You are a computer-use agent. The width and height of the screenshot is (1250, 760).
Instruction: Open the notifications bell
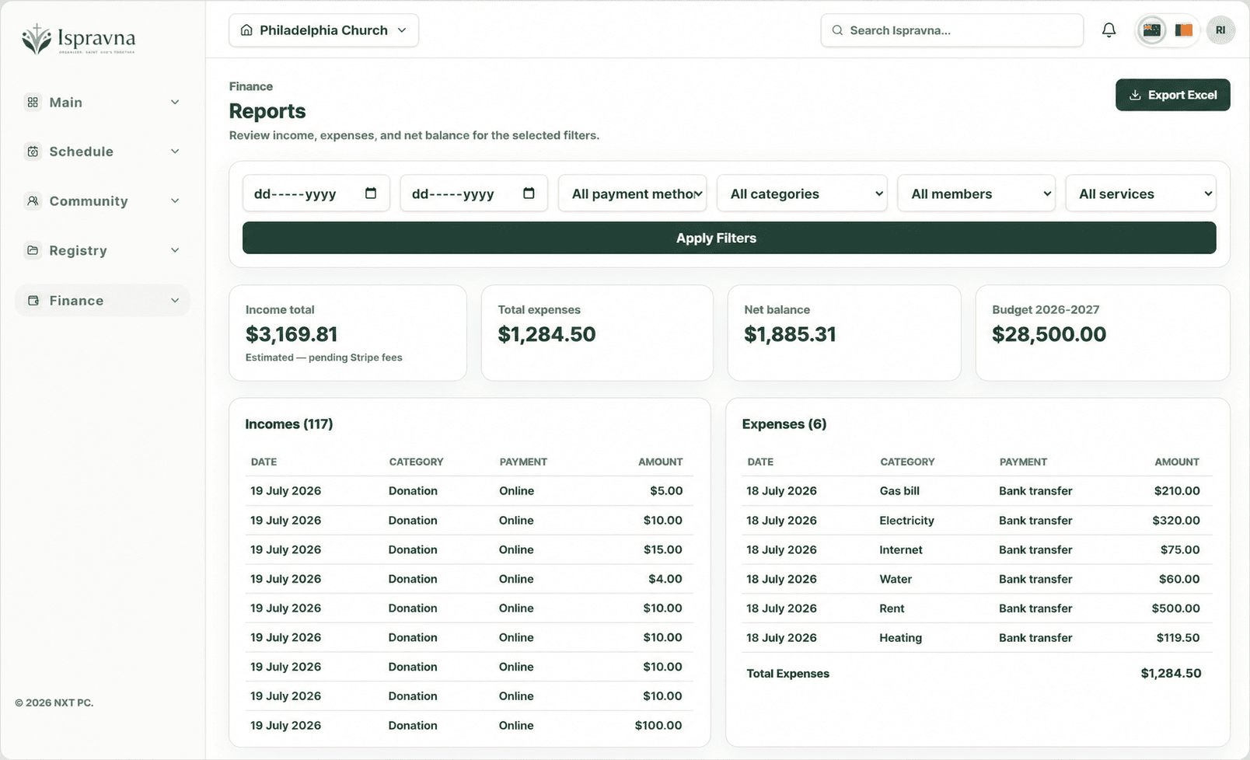pyautogui.click(x=1109, y=30)
